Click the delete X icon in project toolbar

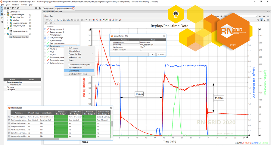tap(18, 8)
